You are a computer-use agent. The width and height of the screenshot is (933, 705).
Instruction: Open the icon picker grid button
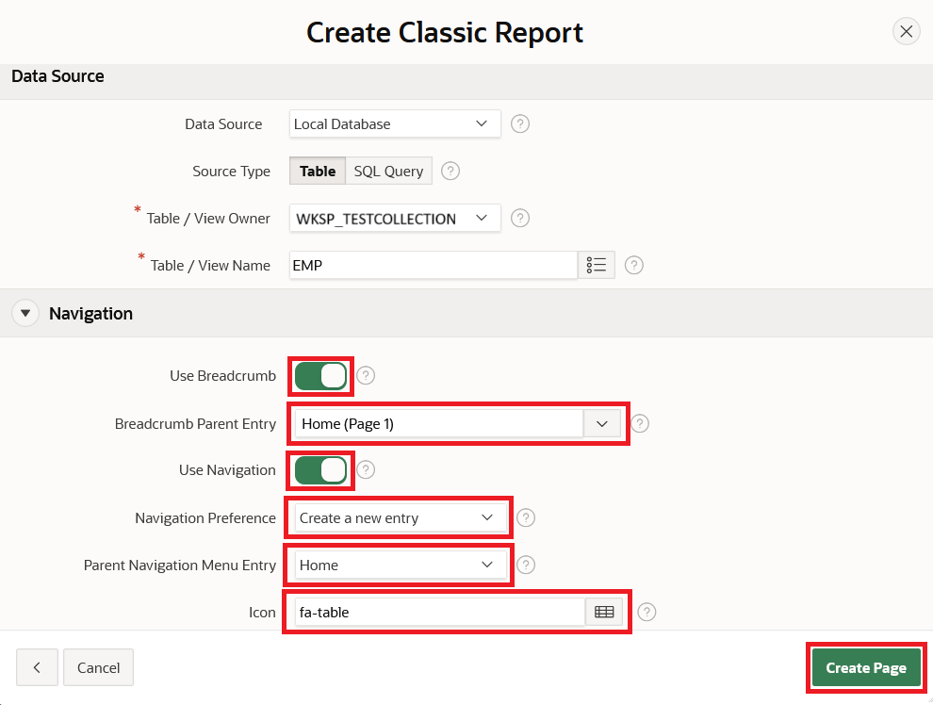(x=604, y=612)
